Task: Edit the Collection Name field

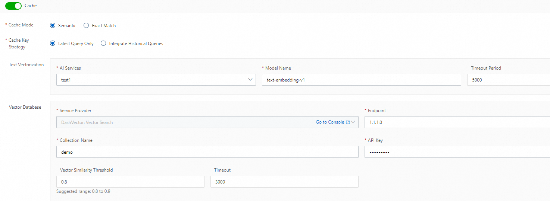Action: [x=207, y=152]
